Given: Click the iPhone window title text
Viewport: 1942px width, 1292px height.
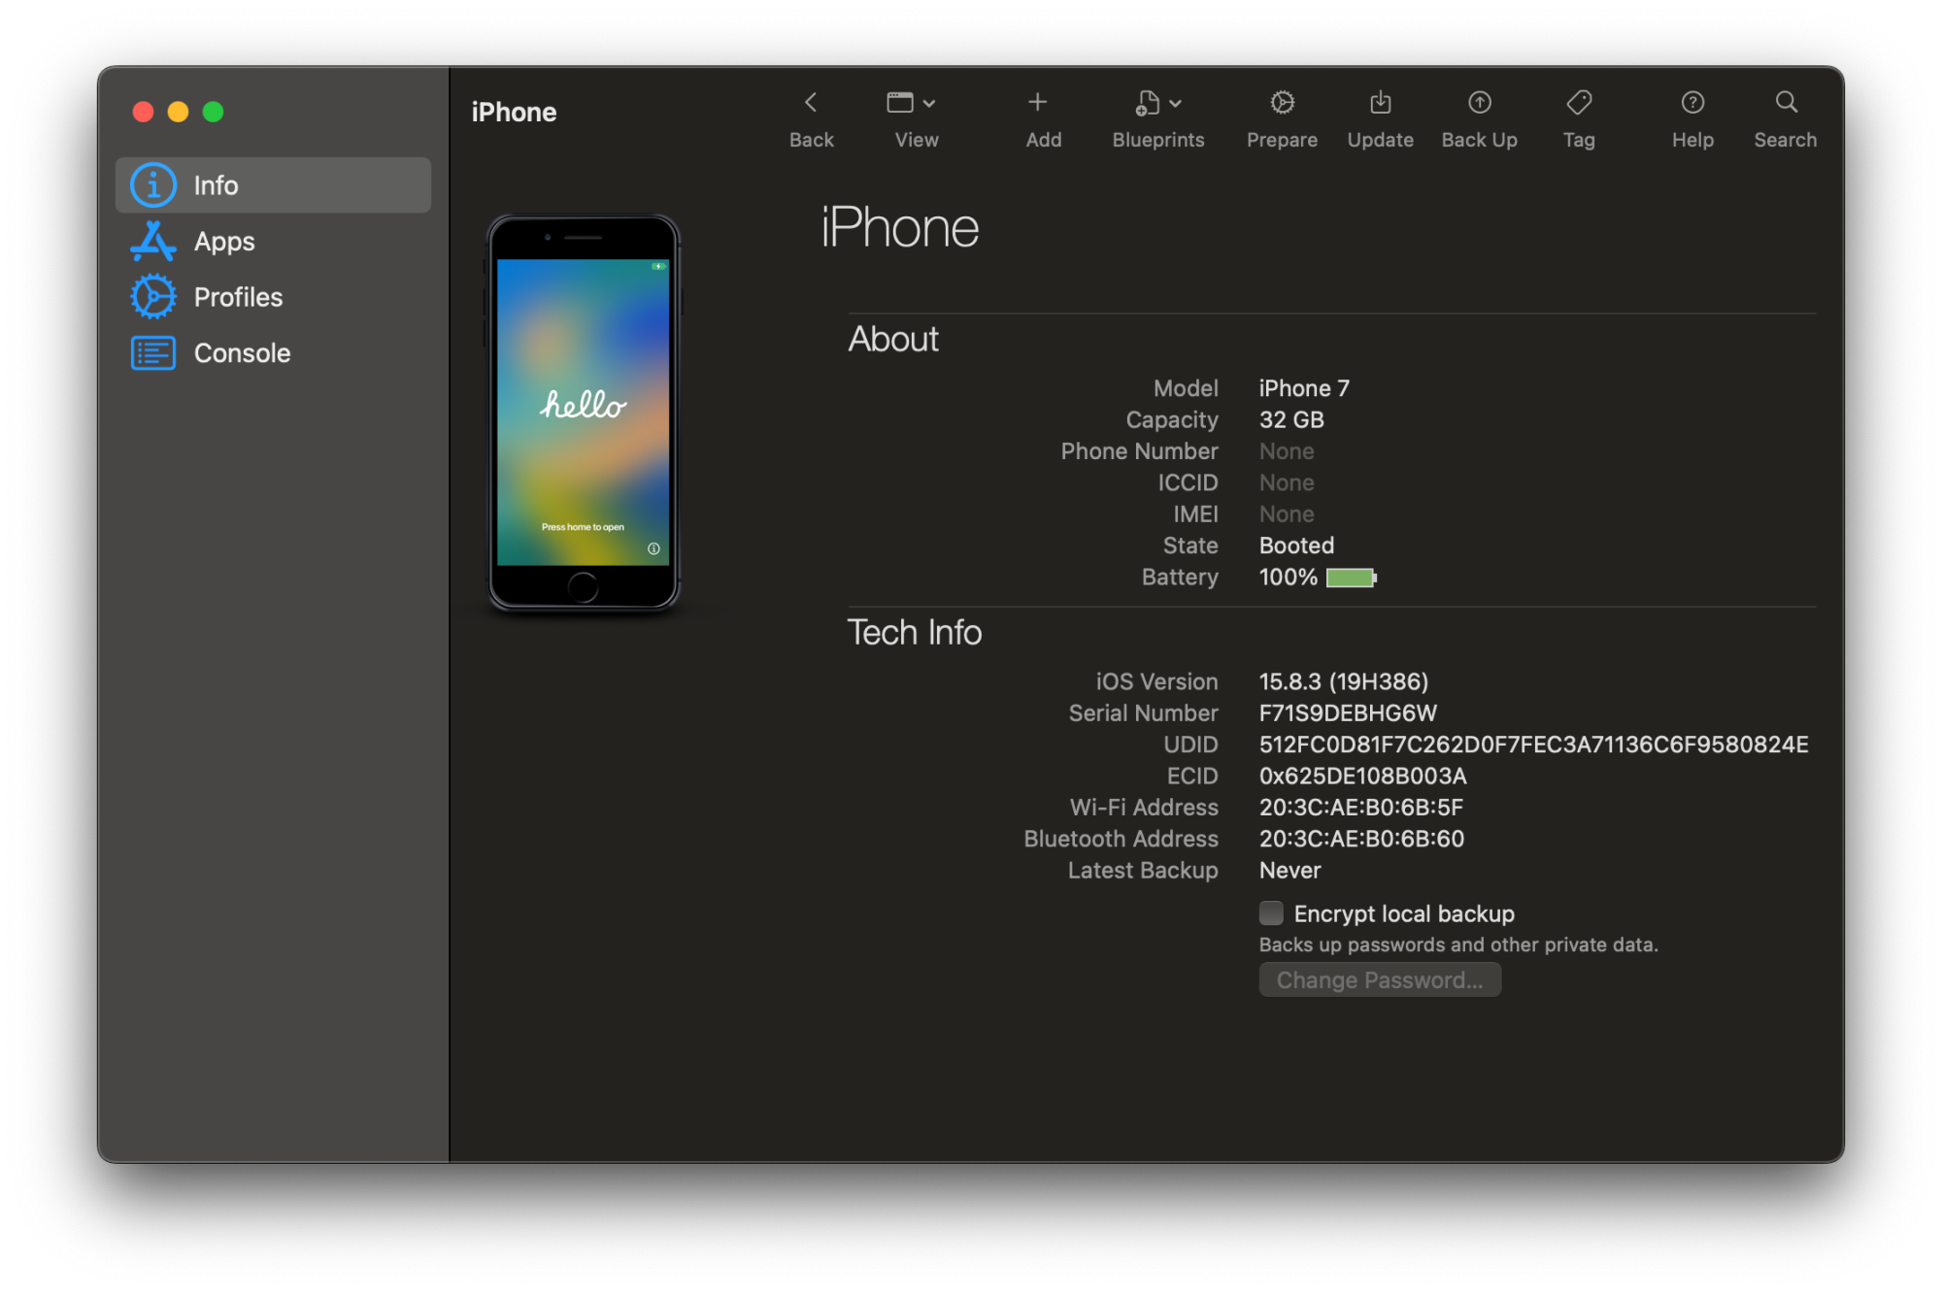Looking at the screenshot, I should [x=514, y=113].
